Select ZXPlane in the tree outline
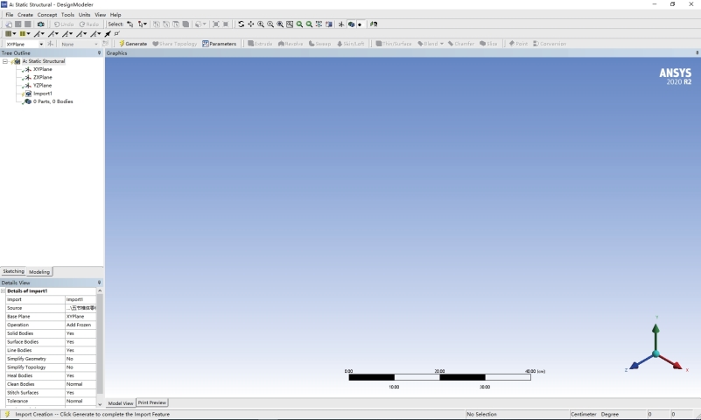Viewport: 701px width, 420px height. (x=43, y=77)
